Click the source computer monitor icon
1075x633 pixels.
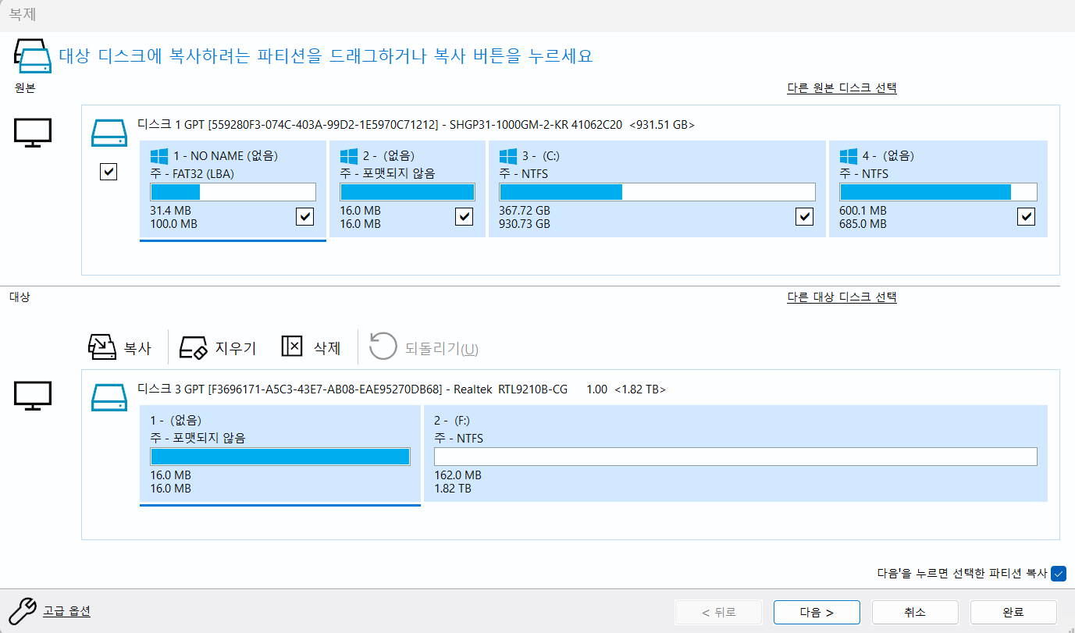pos(33,132)
